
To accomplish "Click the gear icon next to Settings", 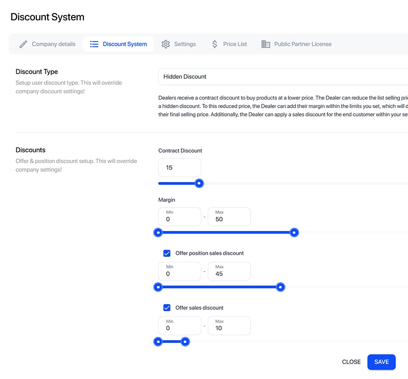I will pyautogui.click(x=165, y=44).
